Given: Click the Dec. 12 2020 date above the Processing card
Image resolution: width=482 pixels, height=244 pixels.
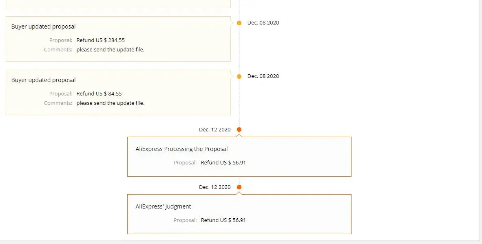Looking at the screenshot, I should [214, 130].
